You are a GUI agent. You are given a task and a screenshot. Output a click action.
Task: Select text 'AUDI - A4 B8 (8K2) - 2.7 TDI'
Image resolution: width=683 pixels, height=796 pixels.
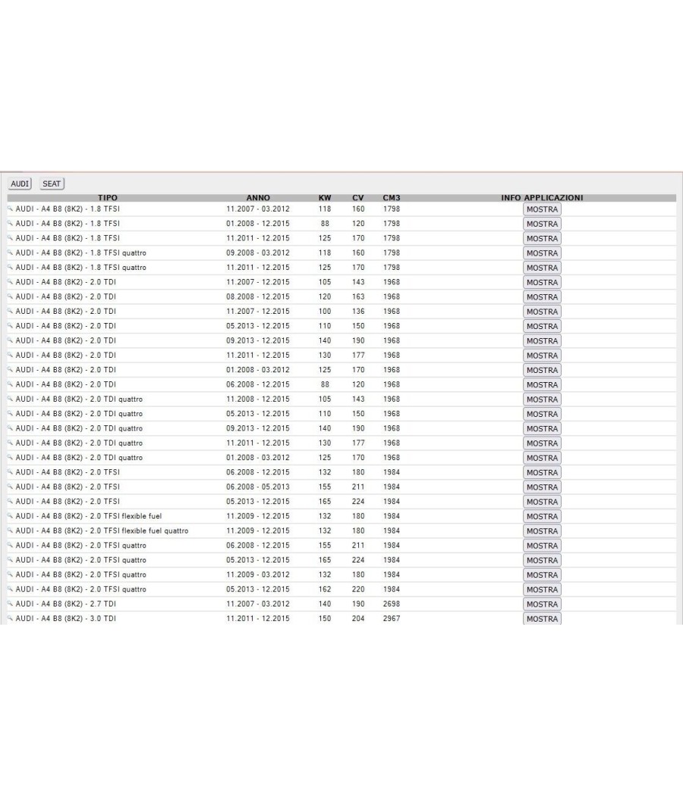point(65,603)
